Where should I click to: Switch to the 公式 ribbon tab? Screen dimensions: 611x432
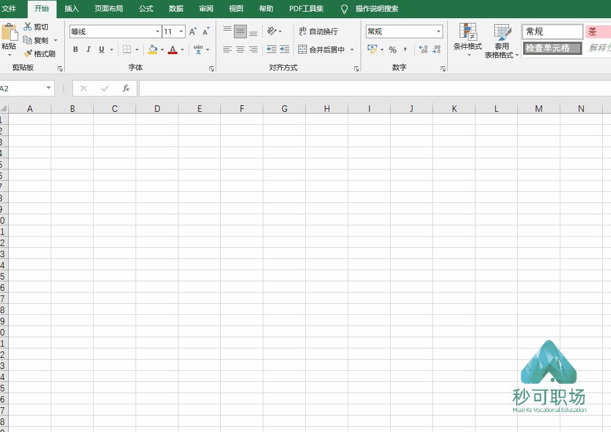(x=145, y=9)
